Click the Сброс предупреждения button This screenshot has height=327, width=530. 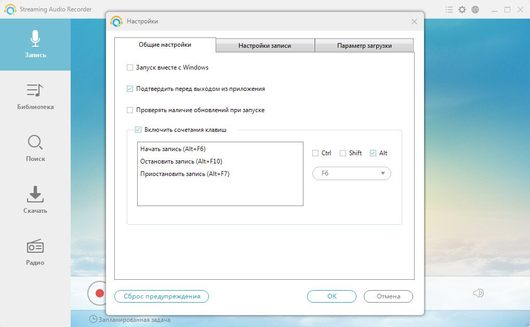(x=162, y=296)
